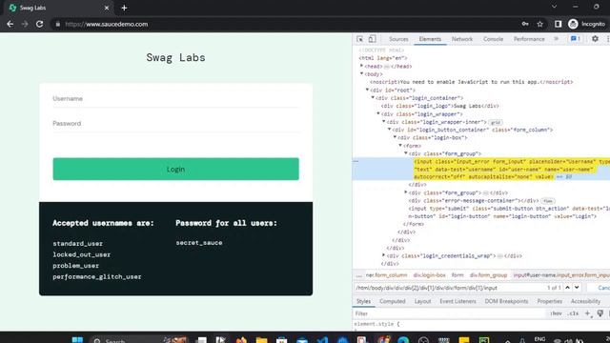Open the Windows Start menu
Screen dimensions: 610x343
click(77, 340)
